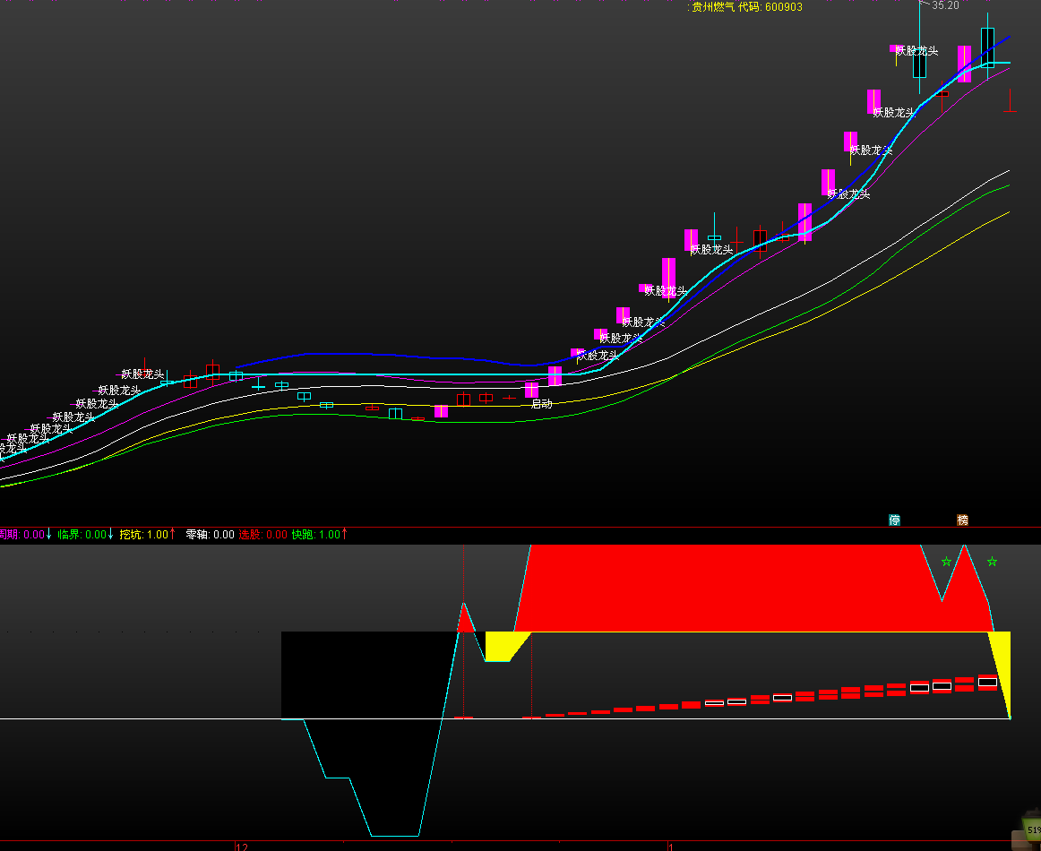Click the right green star signal marker
Screen dimensions: 1041x851
pyautogui.click(x=992, y=562)
